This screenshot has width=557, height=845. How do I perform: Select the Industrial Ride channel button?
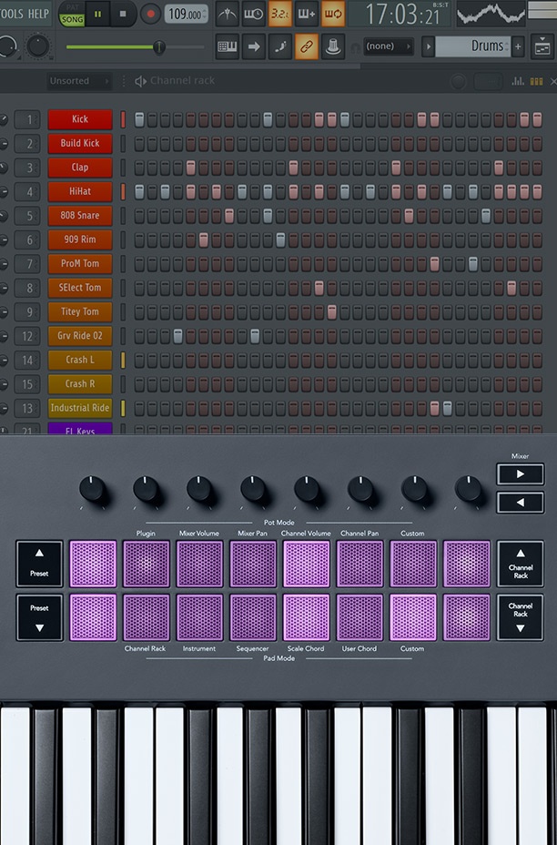pos(80,408)
